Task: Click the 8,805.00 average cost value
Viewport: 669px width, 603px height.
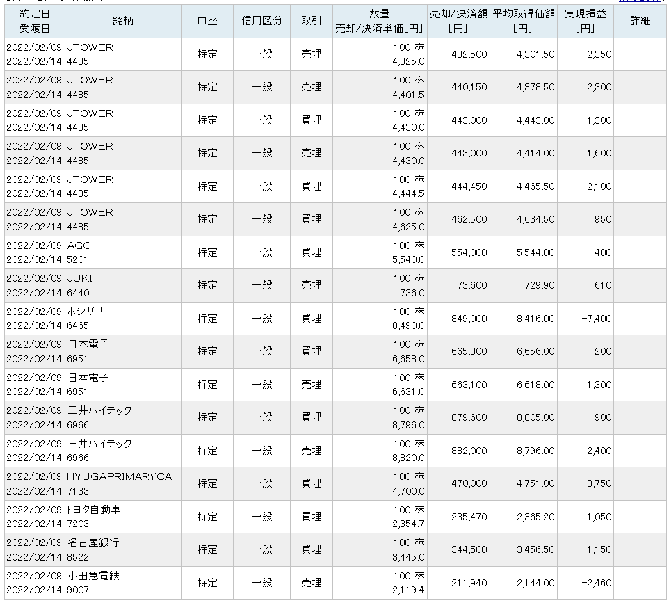Action: [535, 417]
